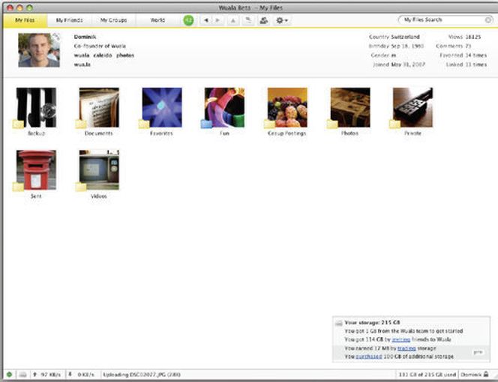Click the Co-founder of Wuala description

[x=100, y=46]
